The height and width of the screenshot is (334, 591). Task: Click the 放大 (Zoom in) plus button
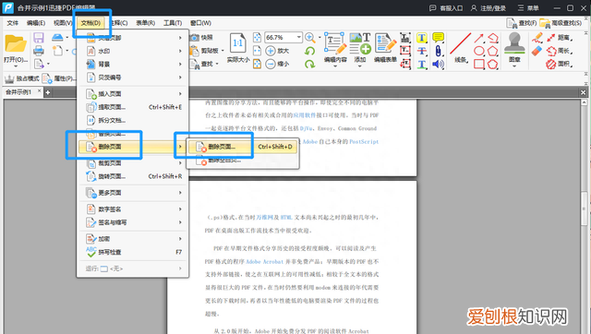tap(277, 51)
